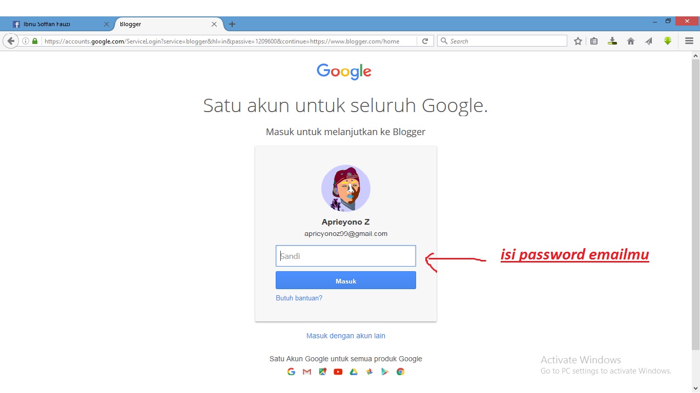Click vertical scrollbar down arrow
Image resolution: width=700 pixels, height=393 pixels.
(695, 388)
